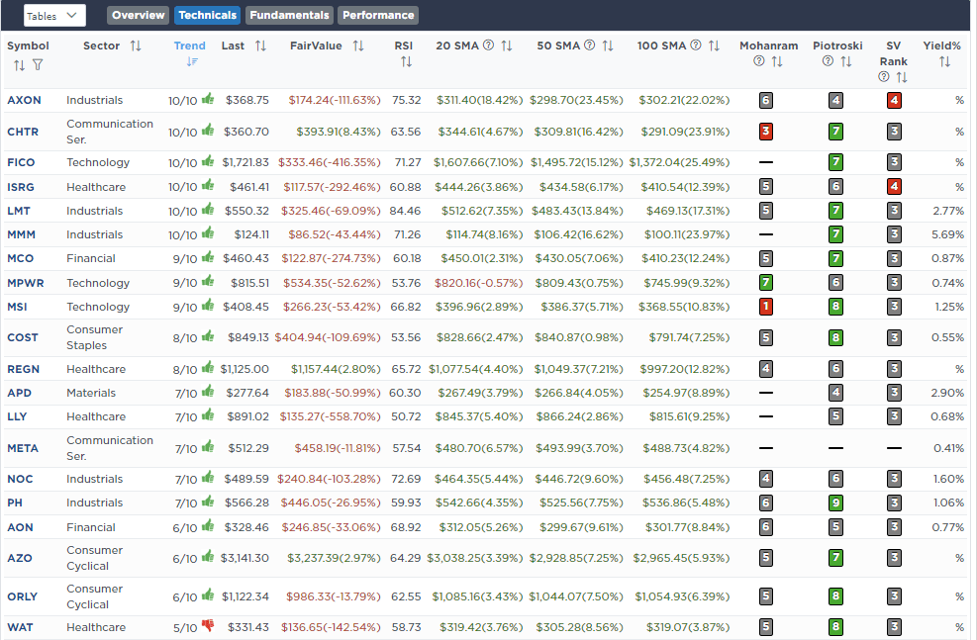The height and width of the screenshot is (640, 977).
Task: Click LLY fair value $135.27(-558.70%)
Action: point(330,416)
